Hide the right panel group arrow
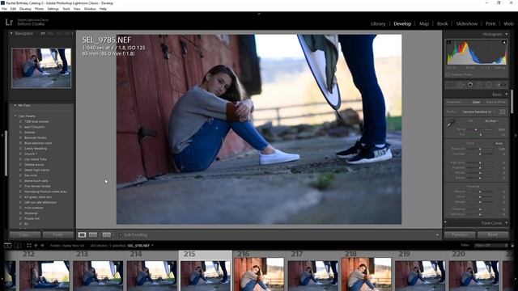The height and width of the screenshot is (291, 518). pyautogui.click(x=516, y=135)
